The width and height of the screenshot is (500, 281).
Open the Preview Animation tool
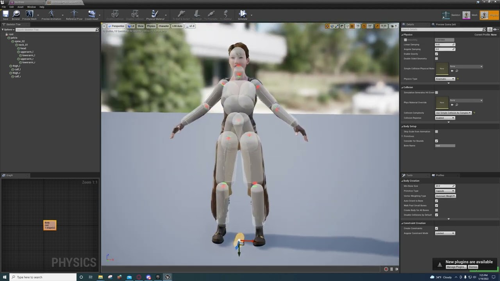click(51, 15)
